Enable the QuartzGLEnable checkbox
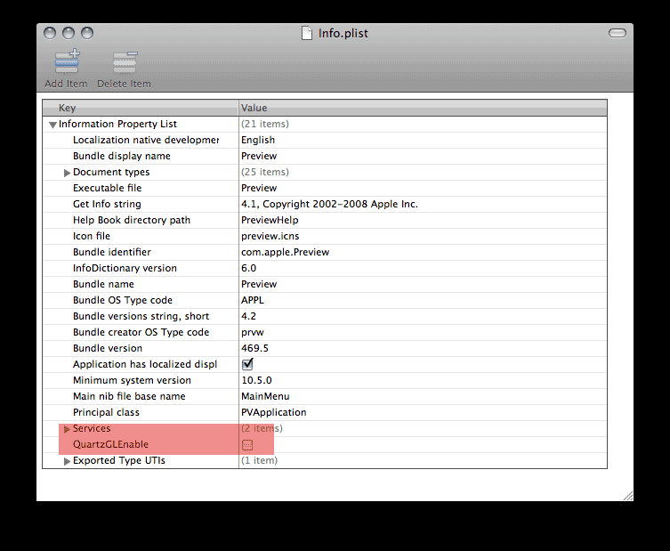The image size is (670, 551). [x=247, y=444]
